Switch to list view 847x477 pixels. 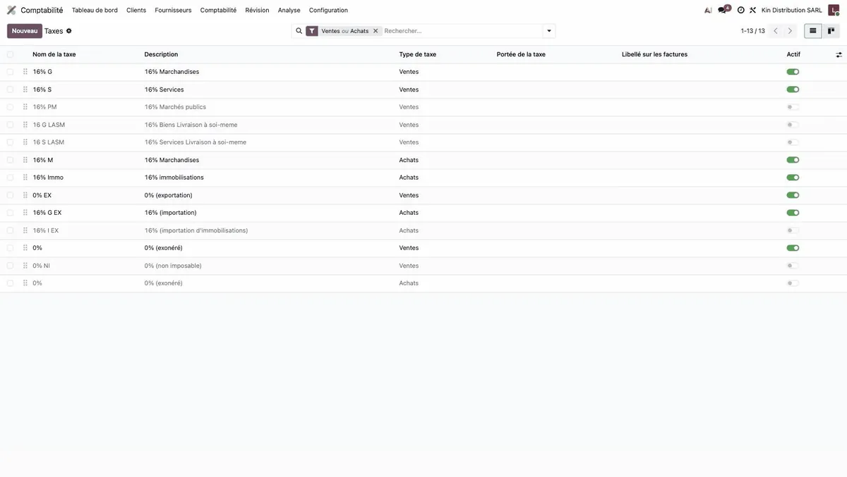tap(813, 31)
